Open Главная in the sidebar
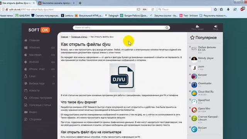 (x=34, y=40)
